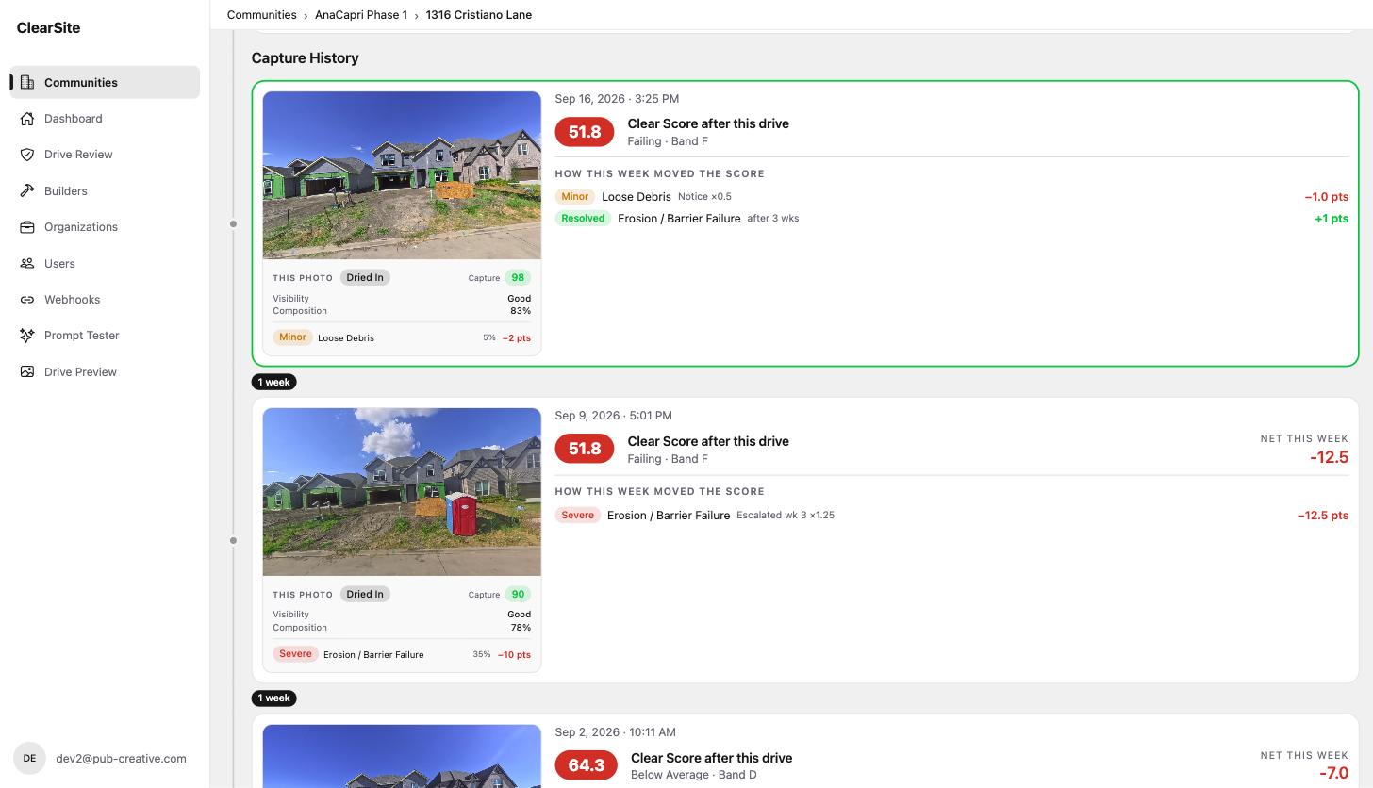Click the Dashboard home icon

[27, 119]
